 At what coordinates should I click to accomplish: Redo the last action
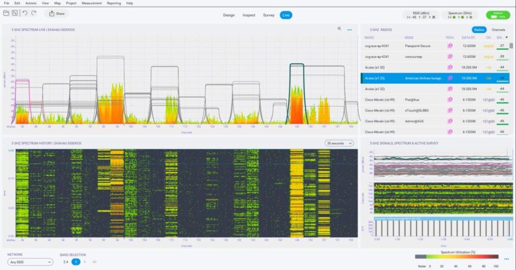point(34,13)
